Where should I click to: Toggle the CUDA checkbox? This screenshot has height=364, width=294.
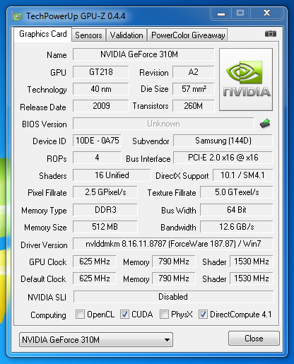[x=124, y=315]
